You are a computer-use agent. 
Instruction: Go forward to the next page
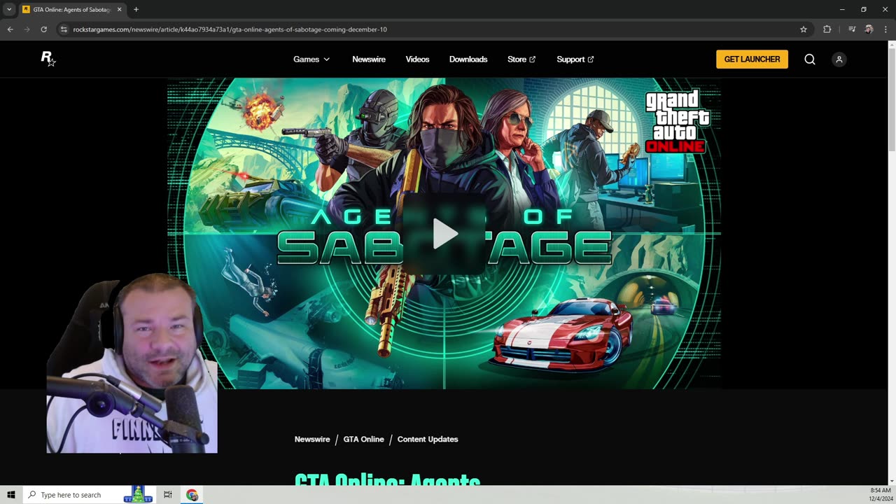point(27,29)
